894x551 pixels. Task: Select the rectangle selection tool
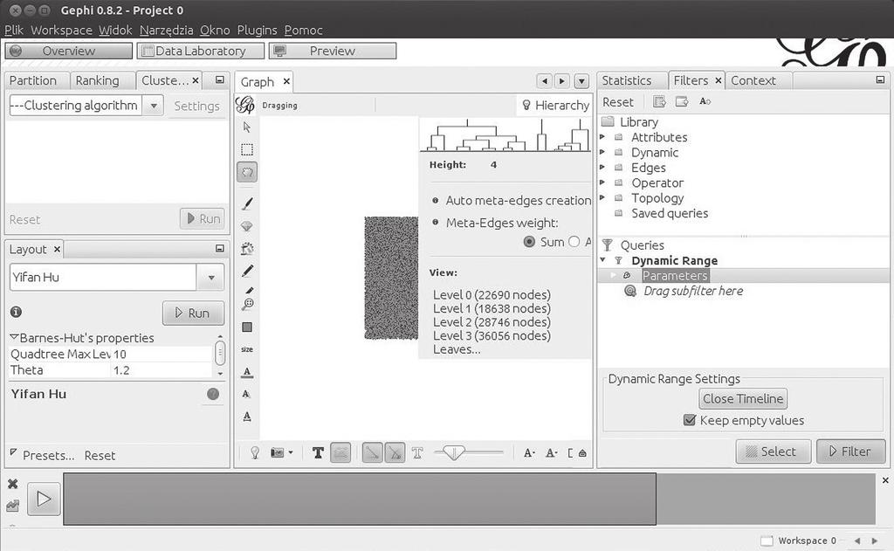coord(247,149)
